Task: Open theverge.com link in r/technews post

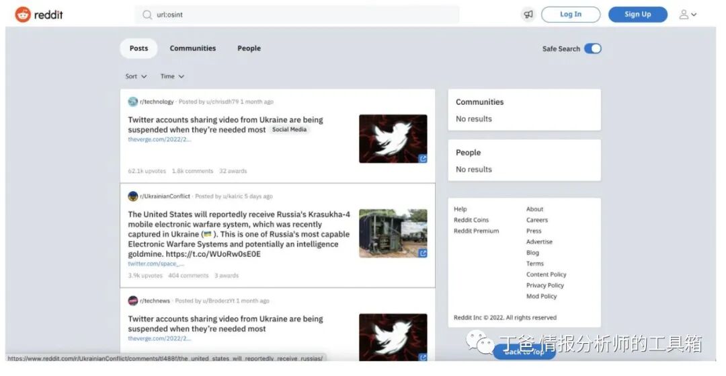Action: (159, 338)
